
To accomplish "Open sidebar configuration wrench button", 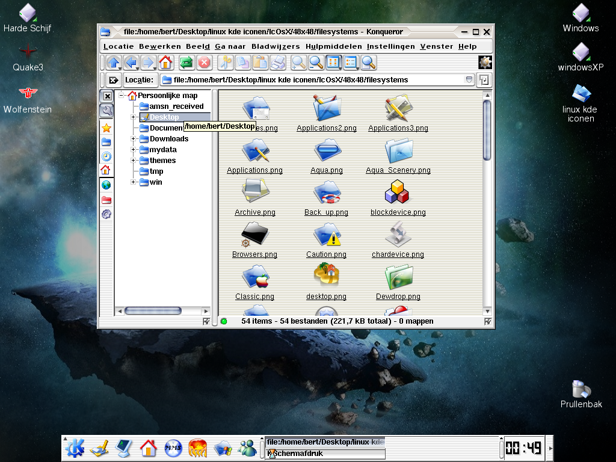I will (x=107, y=111).
